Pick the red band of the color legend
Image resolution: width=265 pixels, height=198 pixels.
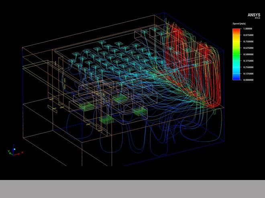(236, 31)
